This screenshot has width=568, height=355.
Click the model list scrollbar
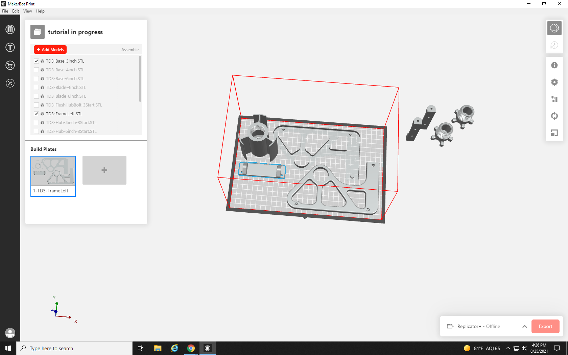click(140, 79)
